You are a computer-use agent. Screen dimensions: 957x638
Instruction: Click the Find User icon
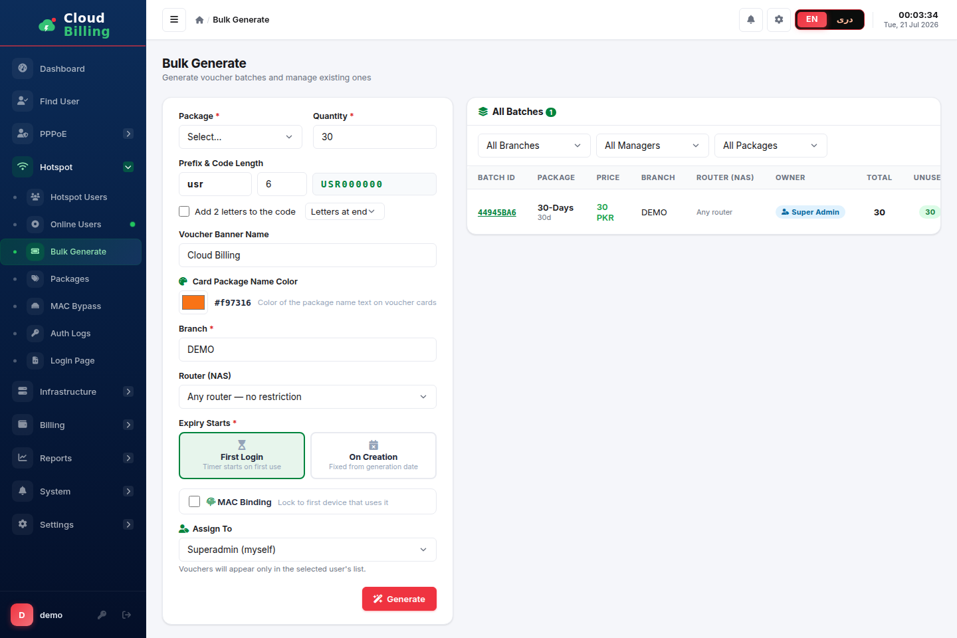tap(23, 100)
